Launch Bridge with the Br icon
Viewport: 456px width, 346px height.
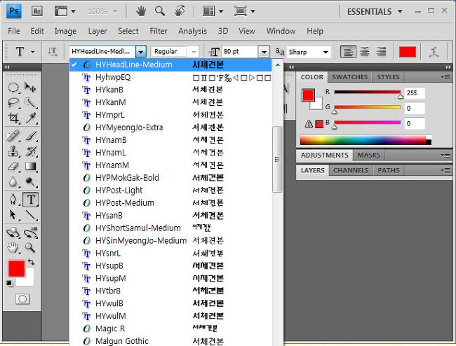(x=36, y=11)
